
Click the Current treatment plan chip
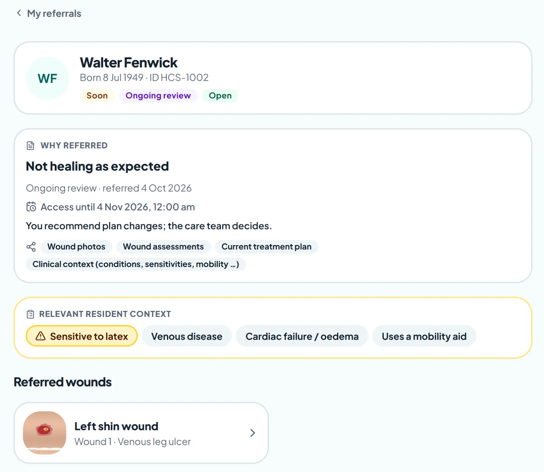tap(267, 247)
